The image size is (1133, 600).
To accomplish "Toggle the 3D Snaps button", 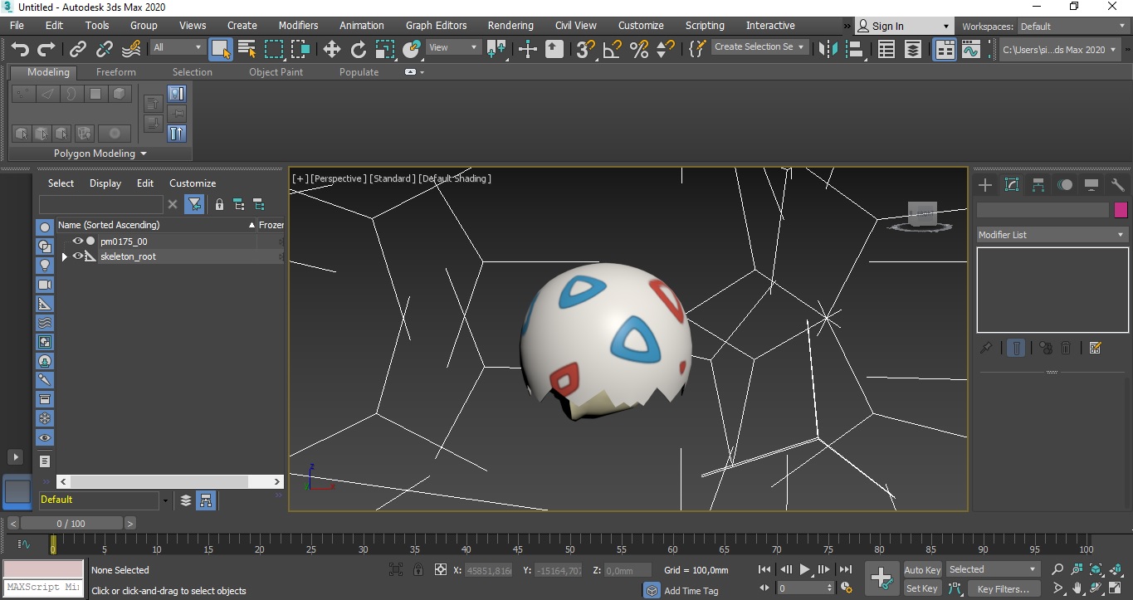I will coord(586,49).
